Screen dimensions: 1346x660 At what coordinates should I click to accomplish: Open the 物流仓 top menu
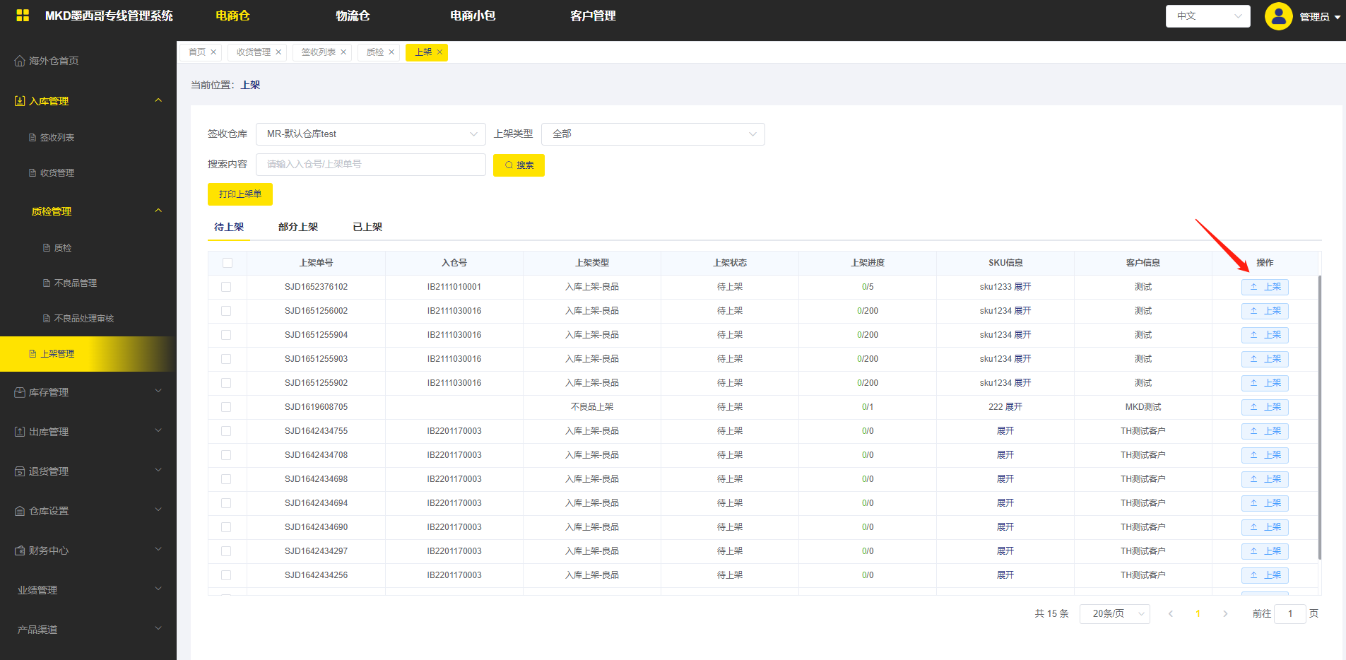point(353,16)
